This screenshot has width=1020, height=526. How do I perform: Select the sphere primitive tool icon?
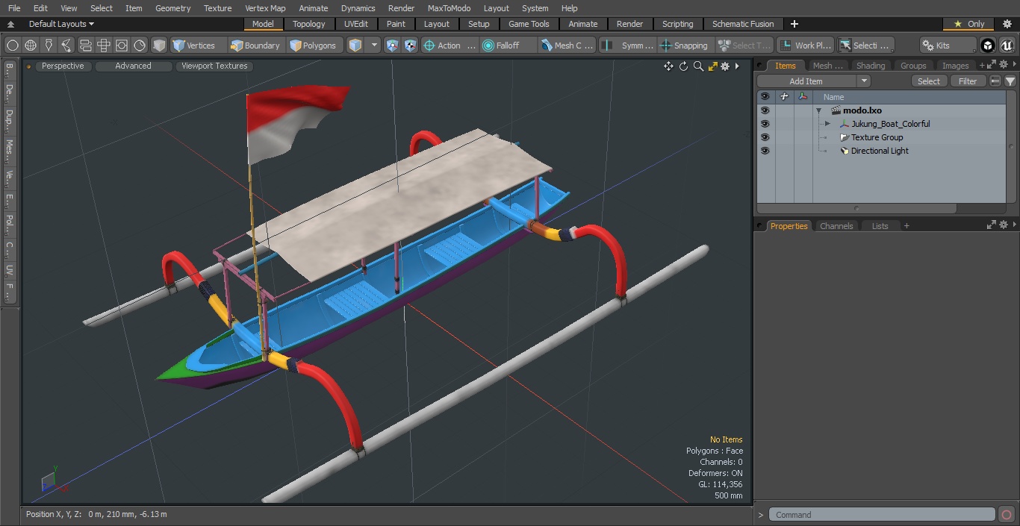point(13,46)
